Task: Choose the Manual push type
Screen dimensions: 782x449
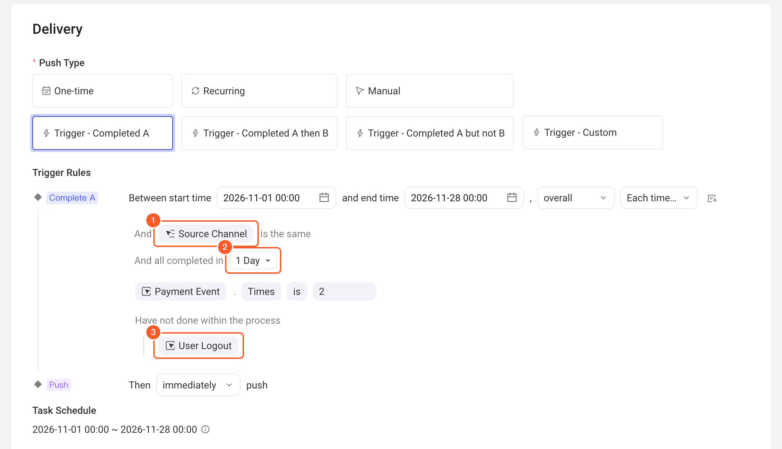Action: pos(430,91)
